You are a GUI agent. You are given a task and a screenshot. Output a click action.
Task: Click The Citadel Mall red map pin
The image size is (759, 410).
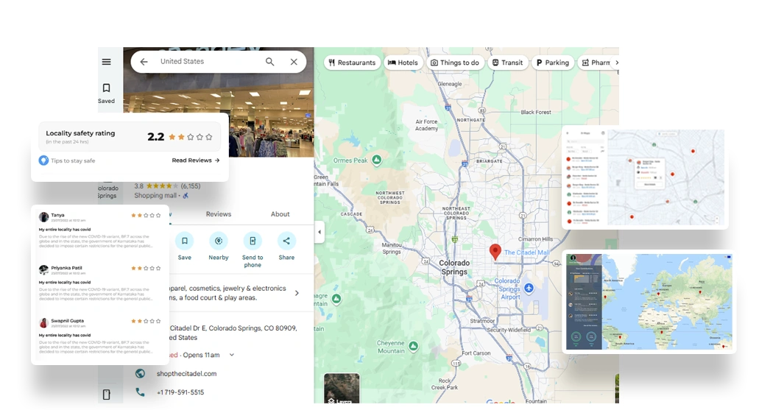click(495, 252)
